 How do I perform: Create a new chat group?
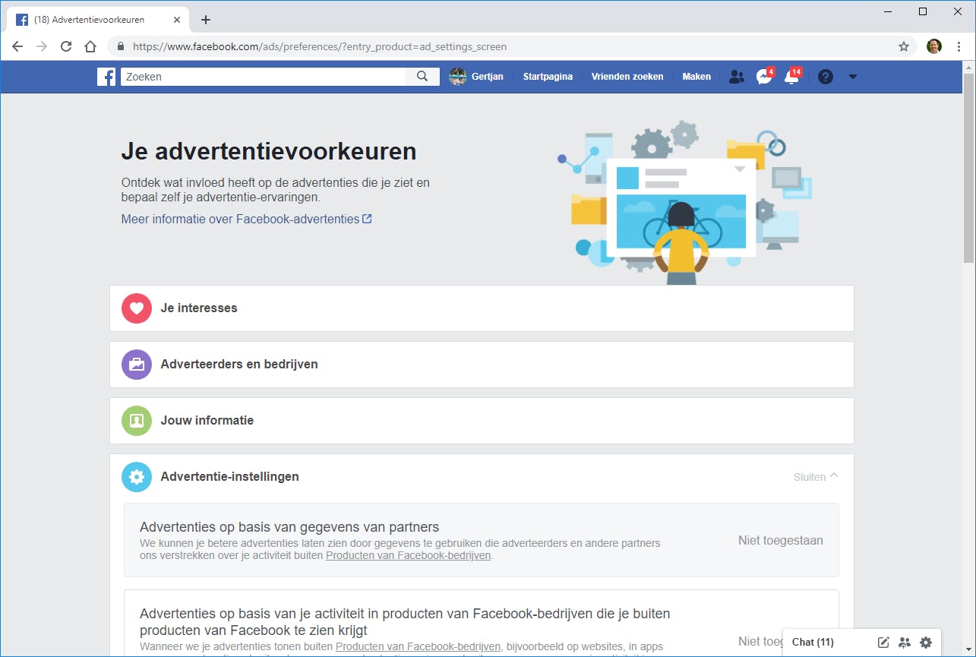coord(904,643)
